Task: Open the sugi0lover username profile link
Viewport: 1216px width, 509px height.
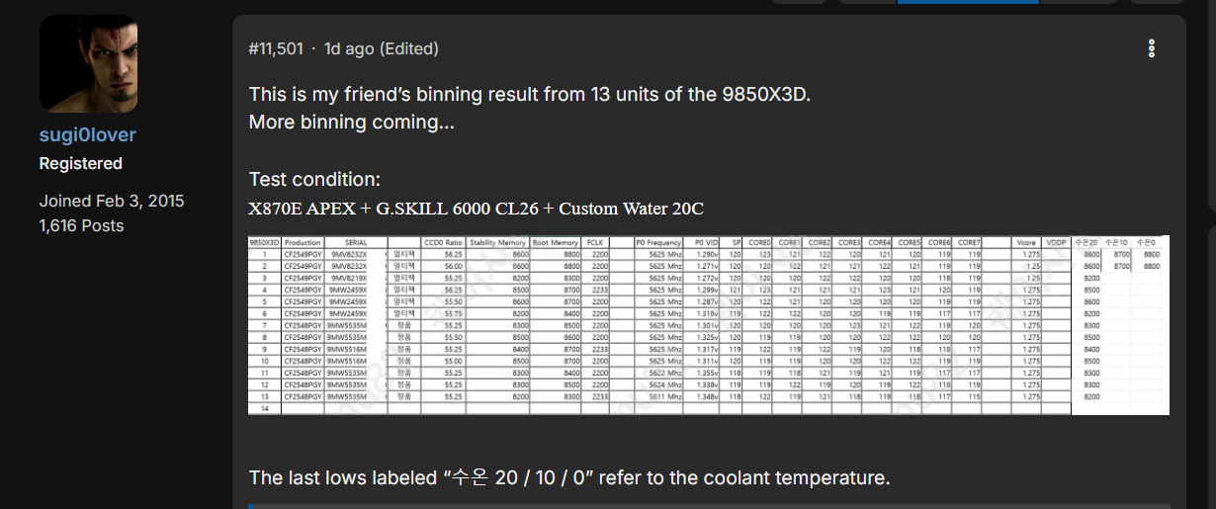Action: pos(88,135)
